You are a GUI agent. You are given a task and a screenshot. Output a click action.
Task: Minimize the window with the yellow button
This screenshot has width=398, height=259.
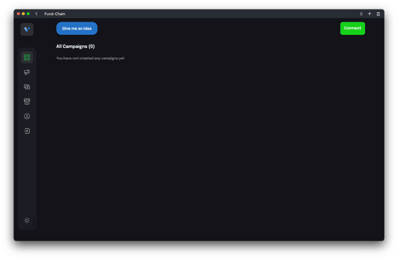pyautogui.click(x=24, y=14)
